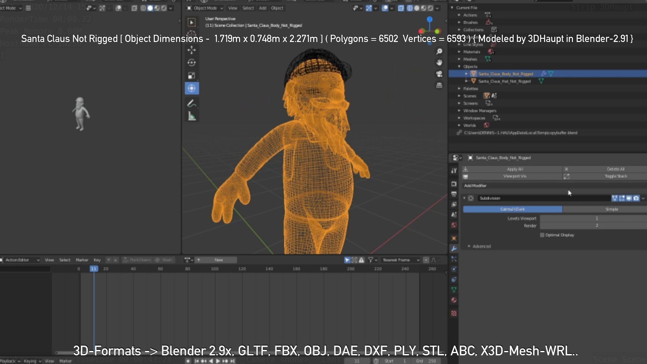Click the zoom magnifier viewport icon
This screenshot has height=364, width=647.
440,51
